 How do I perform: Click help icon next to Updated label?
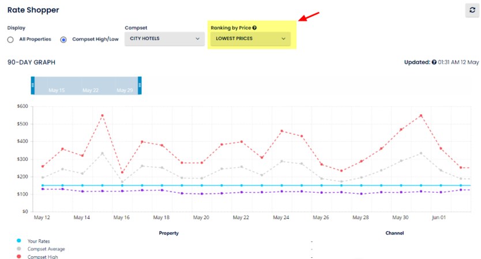(x=434, y=62)
